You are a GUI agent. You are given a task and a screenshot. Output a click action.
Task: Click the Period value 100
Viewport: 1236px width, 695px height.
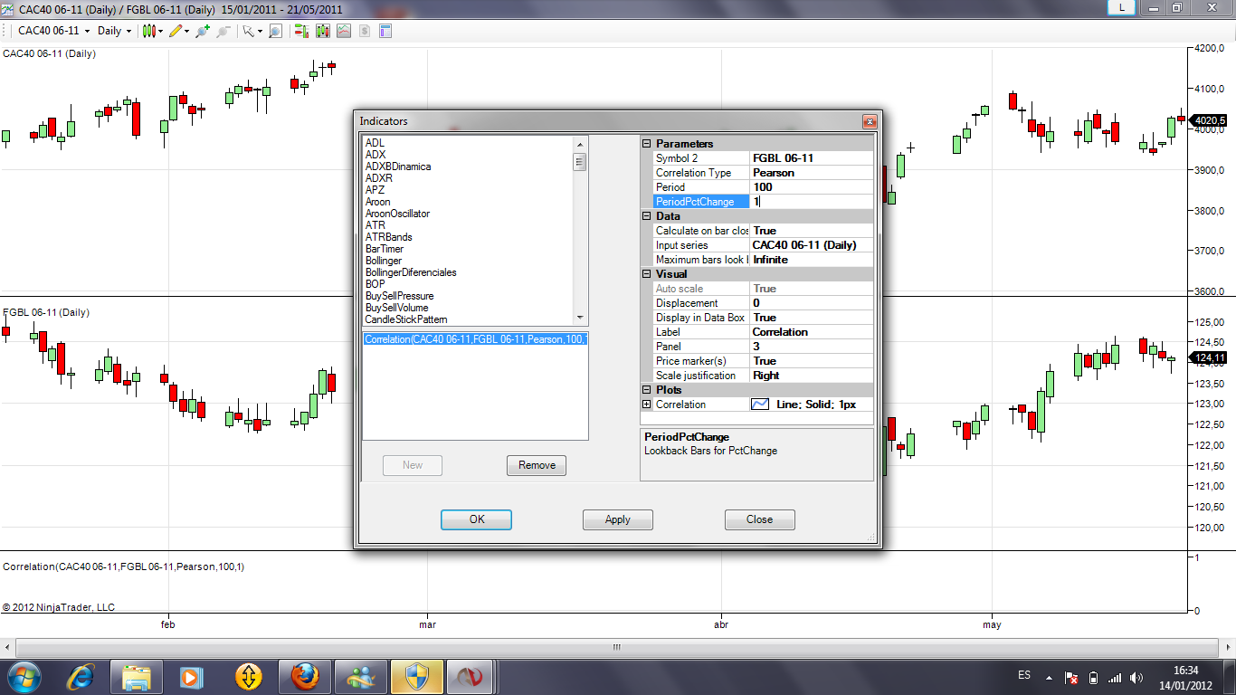point(812,187)
